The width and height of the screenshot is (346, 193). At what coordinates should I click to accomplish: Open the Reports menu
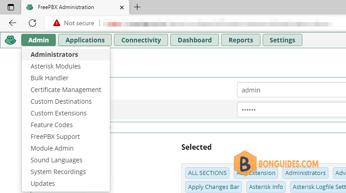coord(241,40)
